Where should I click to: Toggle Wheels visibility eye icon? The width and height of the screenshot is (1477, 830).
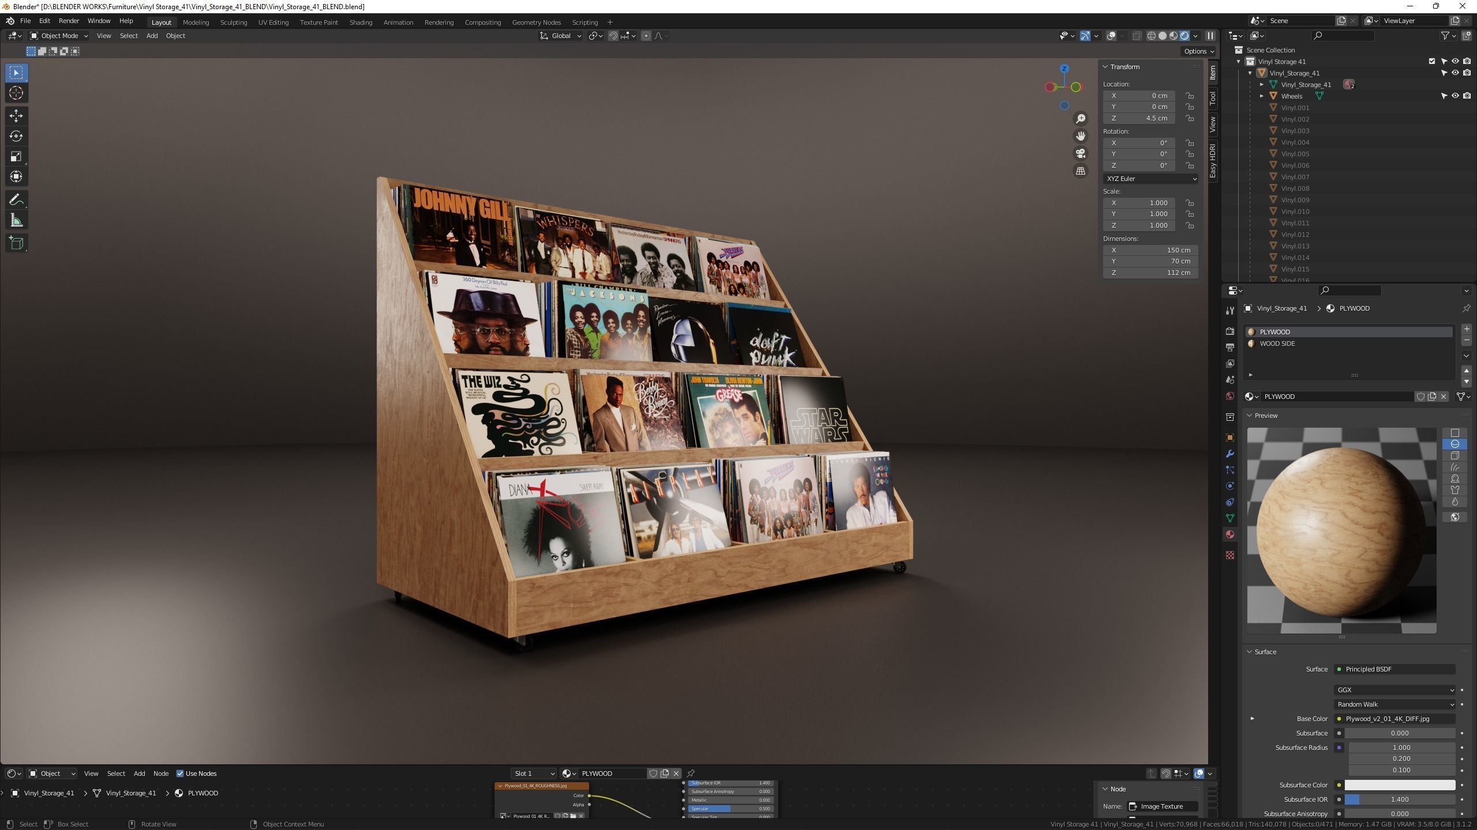pyautogui.click(x=1455, y=96)
